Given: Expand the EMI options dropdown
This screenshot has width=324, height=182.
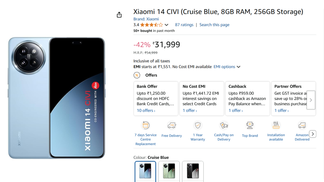Looking at the screenshot, I should pyautogui.click(x=227, y=67).
